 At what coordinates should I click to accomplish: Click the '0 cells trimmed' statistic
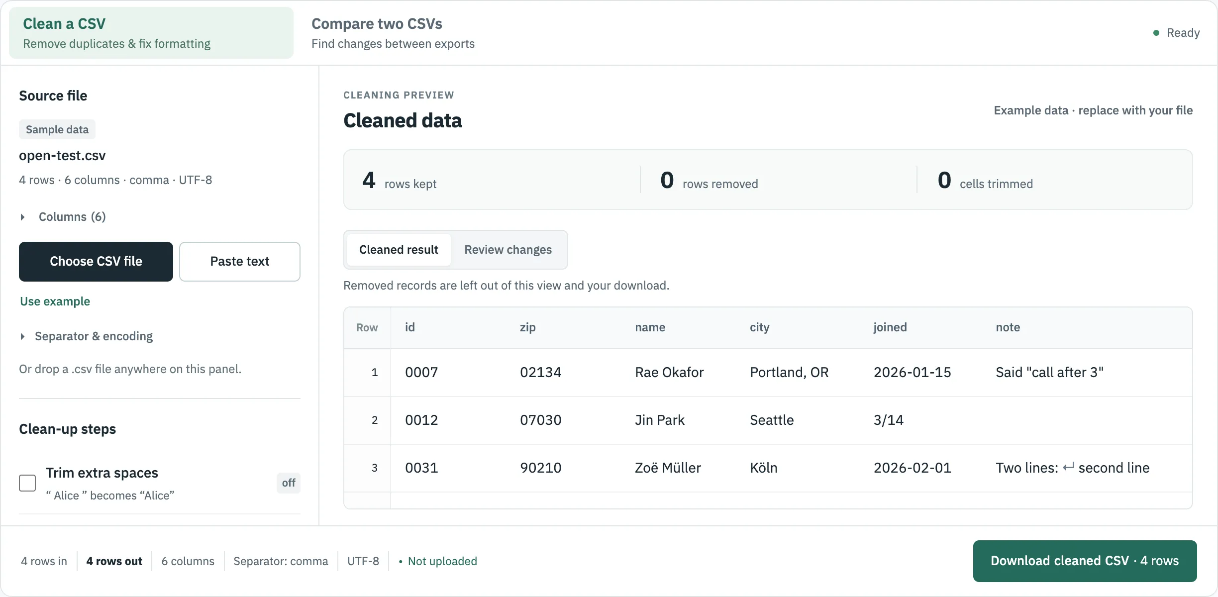[985, 180]
